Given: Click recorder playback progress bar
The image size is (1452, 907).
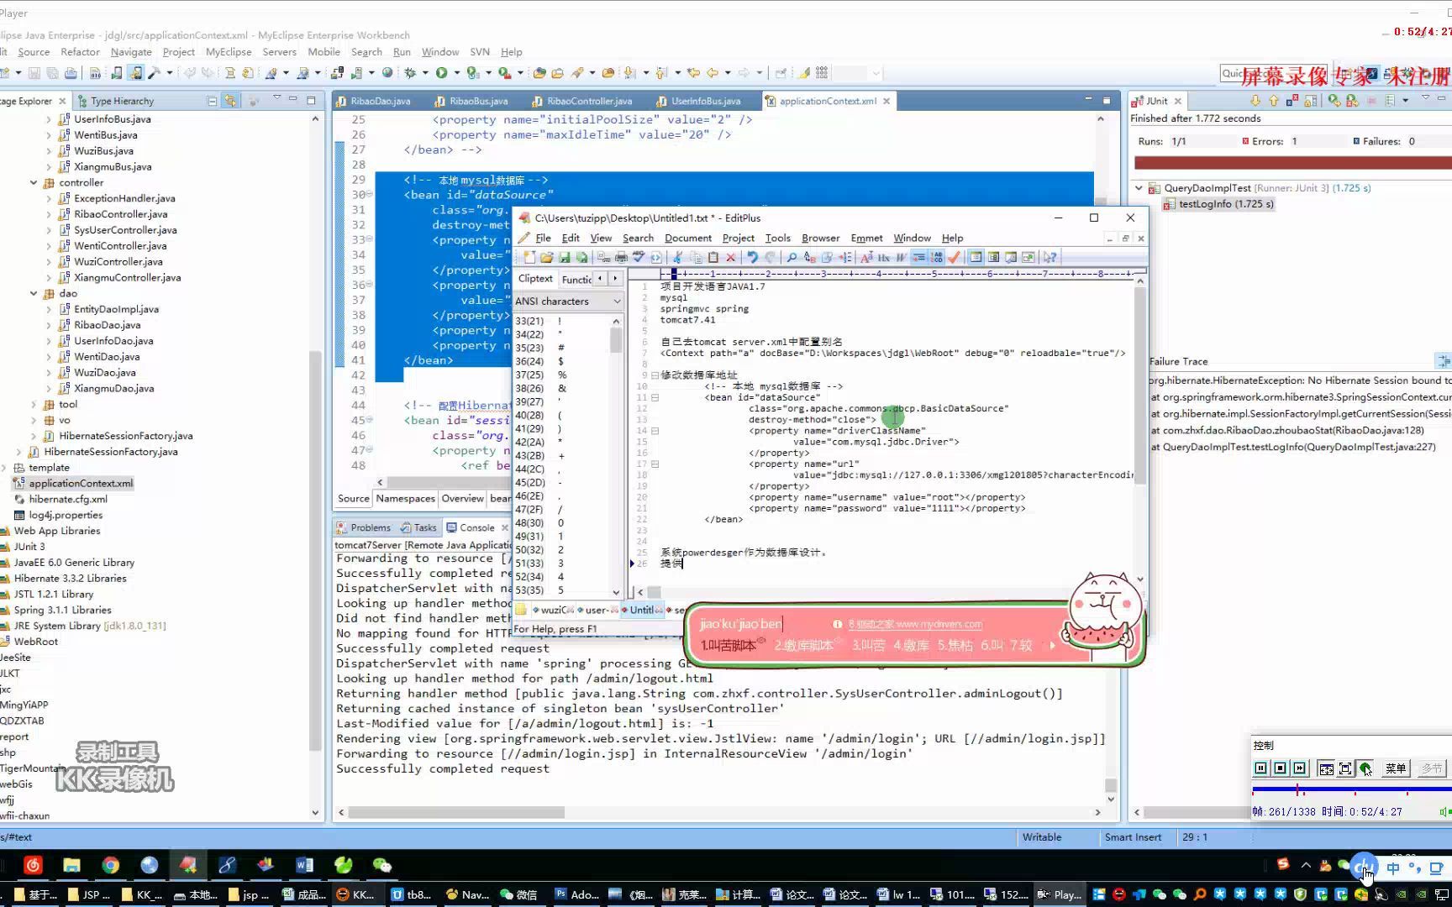Looking at the screenshot, I should [x=1351, y=789].
